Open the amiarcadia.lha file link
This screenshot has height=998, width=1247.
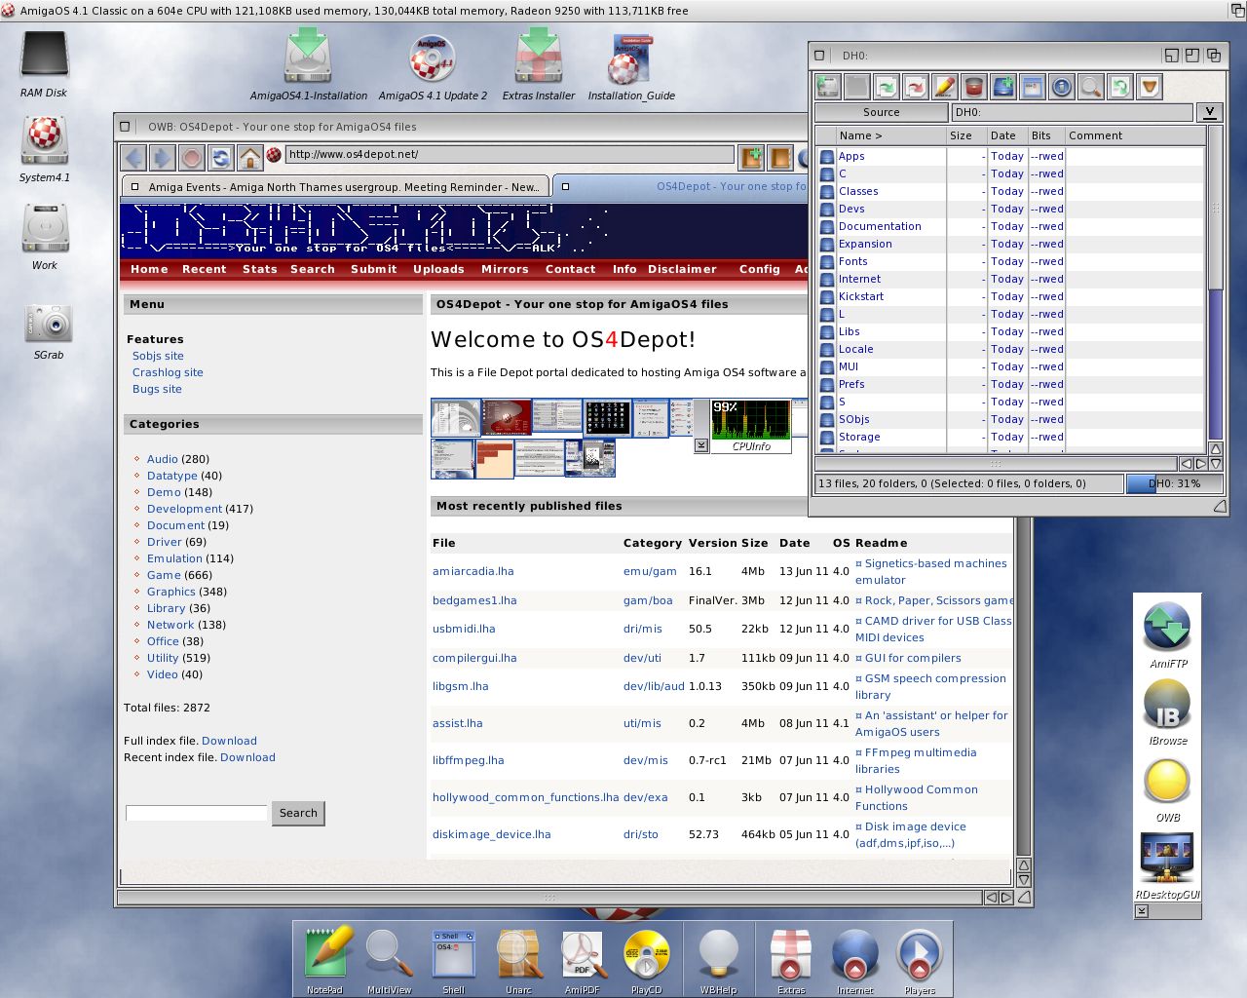[x=473, y=571]
